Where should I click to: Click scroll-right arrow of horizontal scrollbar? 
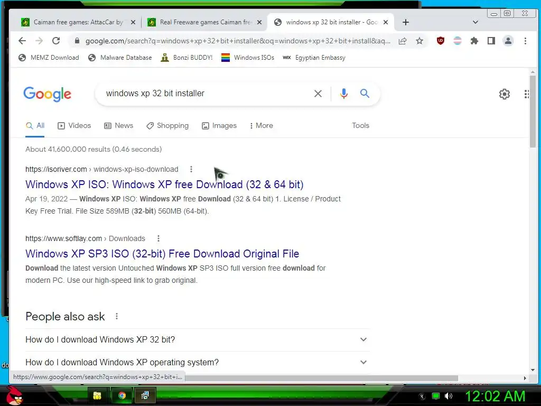click(525, 378)
